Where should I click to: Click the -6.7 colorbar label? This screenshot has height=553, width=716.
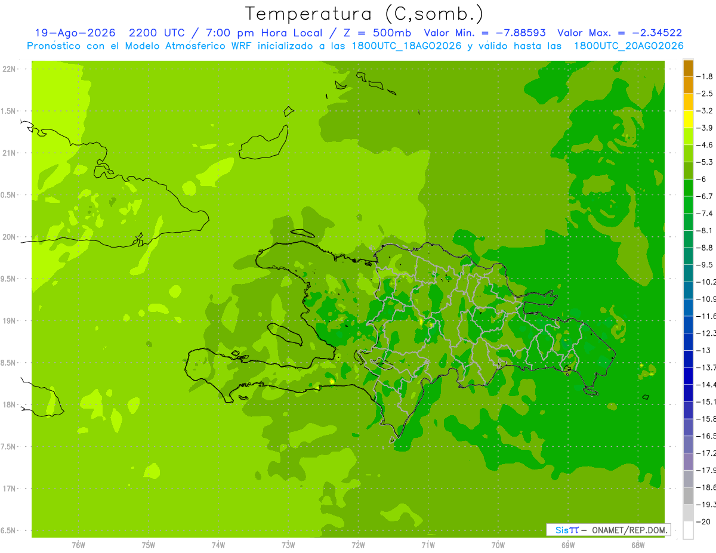click(x=705, y=196)
